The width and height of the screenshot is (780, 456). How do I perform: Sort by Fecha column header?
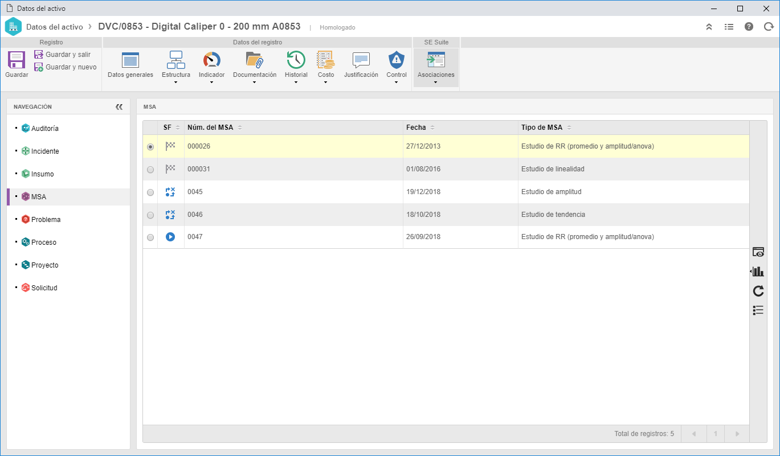click(x=460, y=128)
